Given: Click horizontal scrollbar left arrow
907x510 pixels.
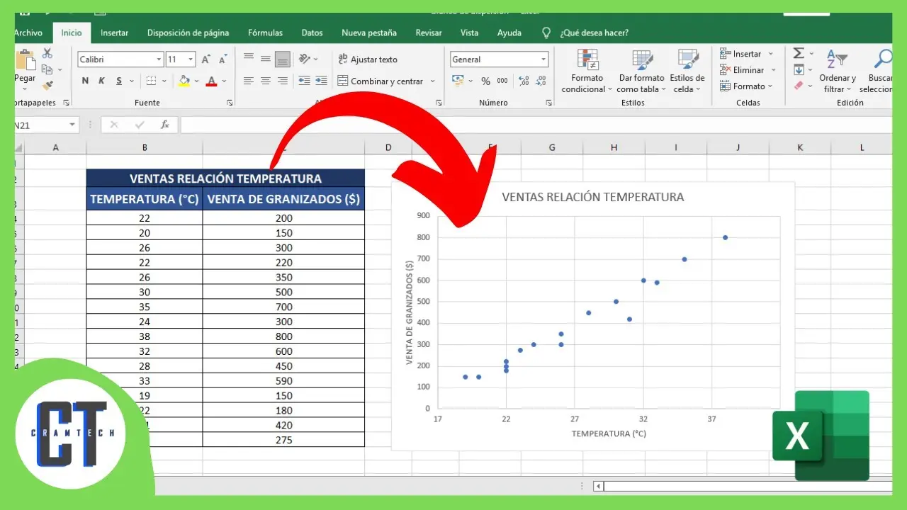Looking at the screenshot, I should pyautogui.click(x=598, y=486).
